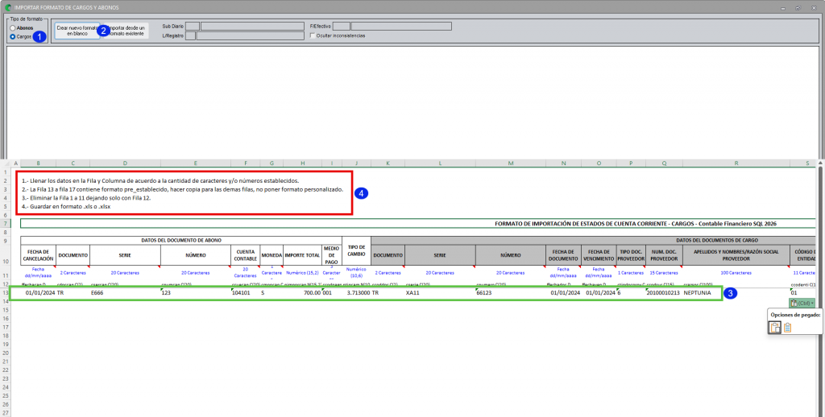
Task: Click the Sub Diario description field
Action: [252, 27]
